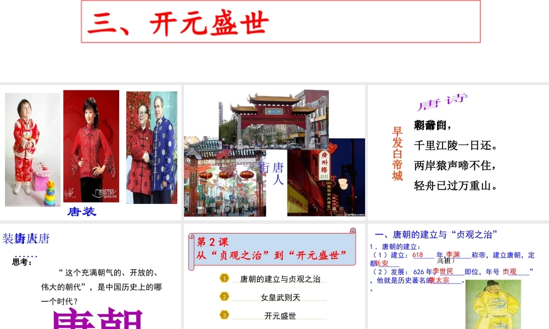Click the hexagon number 1 bullet icon

coord(224,279)
